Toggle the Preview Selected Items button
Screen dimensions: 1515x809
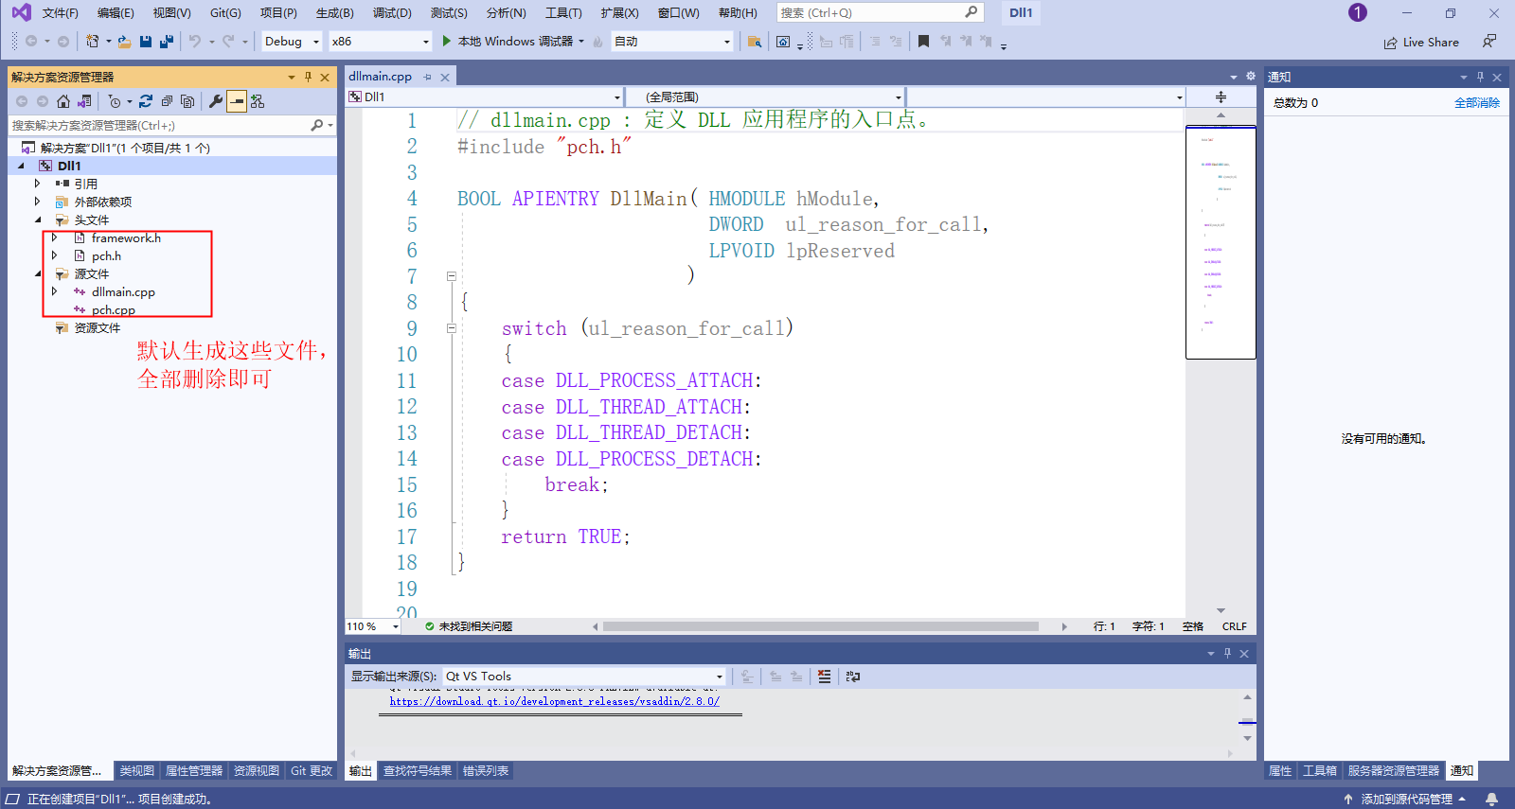(x=237, y=101)
